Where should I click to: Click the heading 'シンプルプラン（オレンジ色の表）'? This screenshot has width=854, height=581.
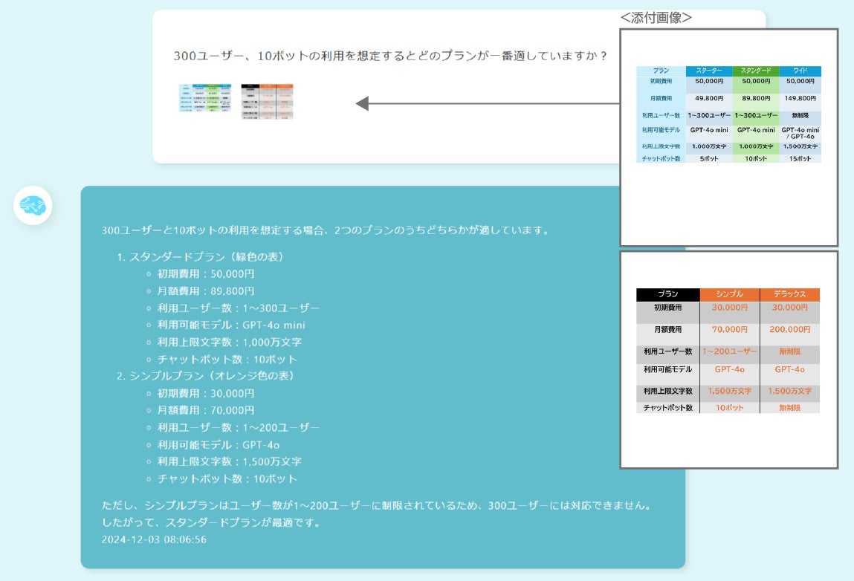click(x=212, y=376)
